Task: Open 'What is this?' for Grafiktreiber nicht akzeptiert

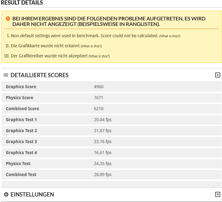Action: 99,56
